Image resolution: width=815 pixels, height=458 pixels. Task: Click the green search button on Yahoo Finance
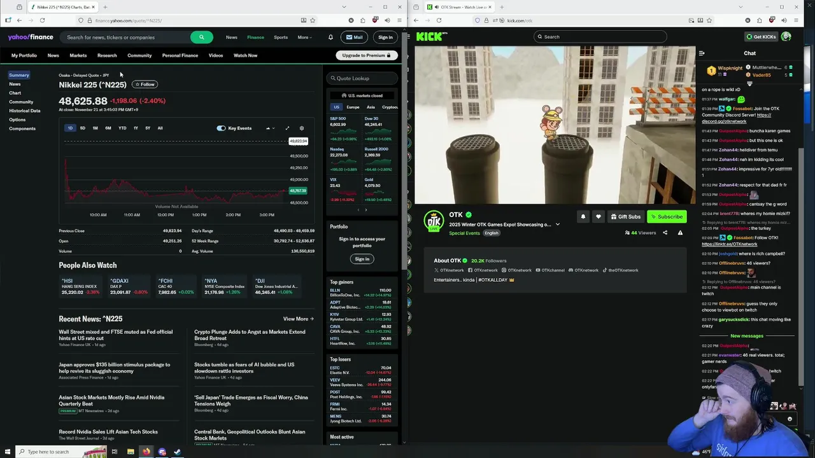[201, 37]
